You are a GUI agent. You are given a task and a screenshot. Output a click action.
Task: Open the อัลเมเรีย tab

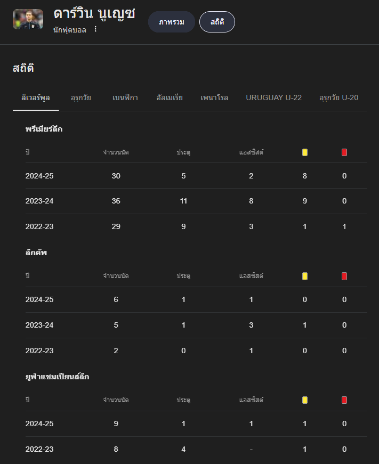(x=170, y=97)
